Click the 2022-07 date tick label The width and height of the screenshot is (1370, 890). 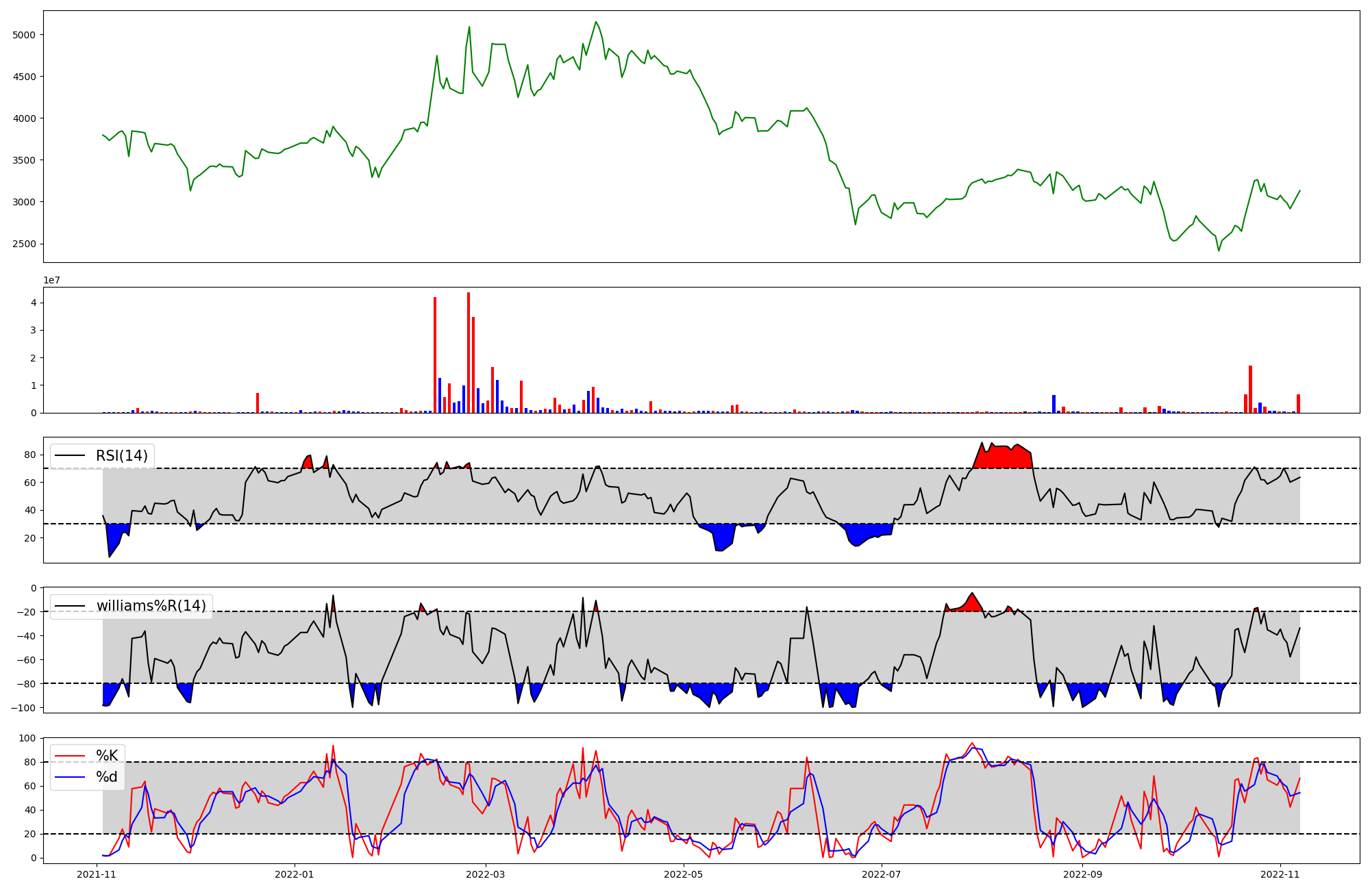[881, 874]
